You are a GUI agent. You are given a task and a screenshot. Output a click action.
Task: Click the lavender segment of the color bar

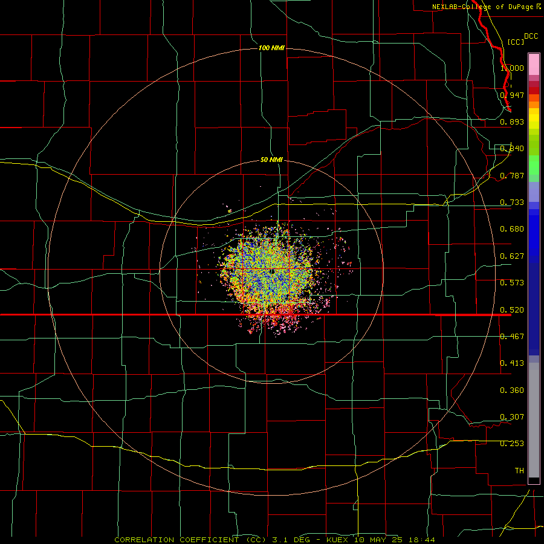tap(534, 192)
